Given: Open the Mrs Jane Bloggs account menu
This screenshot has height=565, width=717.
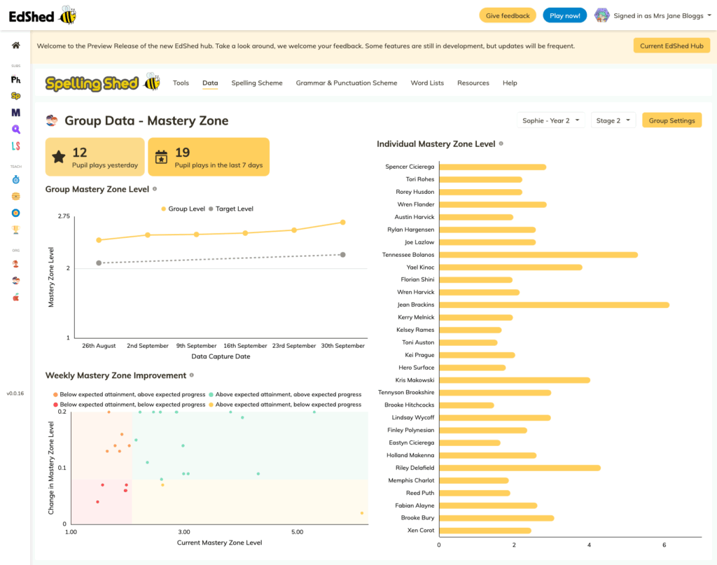Looking at the screenshot, I should click(x=650, y=15).
